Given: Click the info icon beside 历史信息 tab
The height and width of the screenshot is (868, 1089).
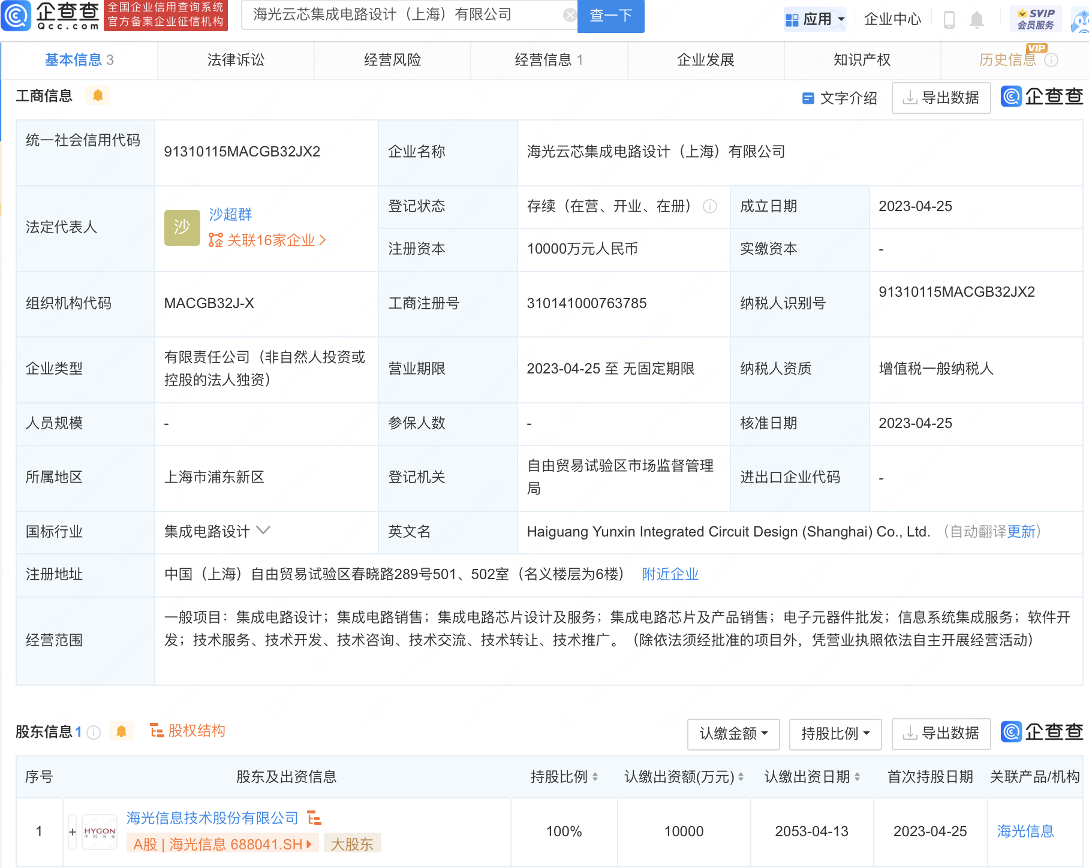Looking at the screenshot, I should 1051,60.
